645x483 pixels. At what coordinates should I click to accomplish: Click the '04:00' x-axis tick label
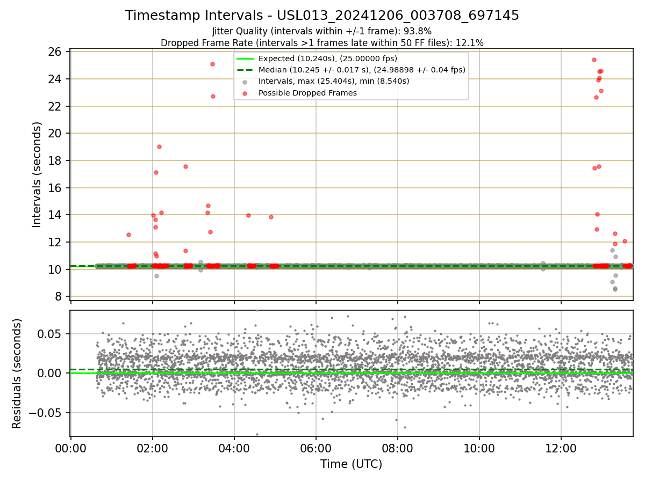234,449
